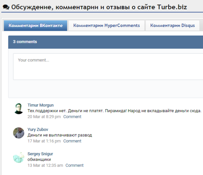Select the text 'Деньги не выплачивают развод'
Viewport: 203px width, 175px height.
[x=60, y=135]
